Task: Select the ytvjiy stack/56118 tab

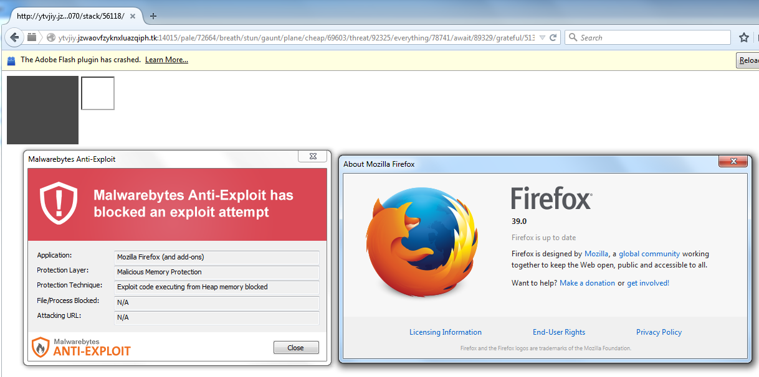Action: 72,16
